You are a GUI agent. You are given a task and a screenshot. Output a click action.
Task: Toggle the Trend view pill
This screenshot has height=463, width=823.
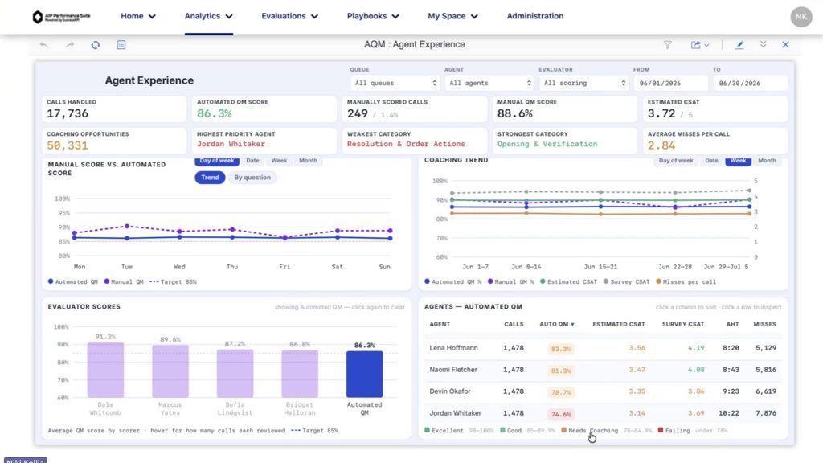pos(210,178)
